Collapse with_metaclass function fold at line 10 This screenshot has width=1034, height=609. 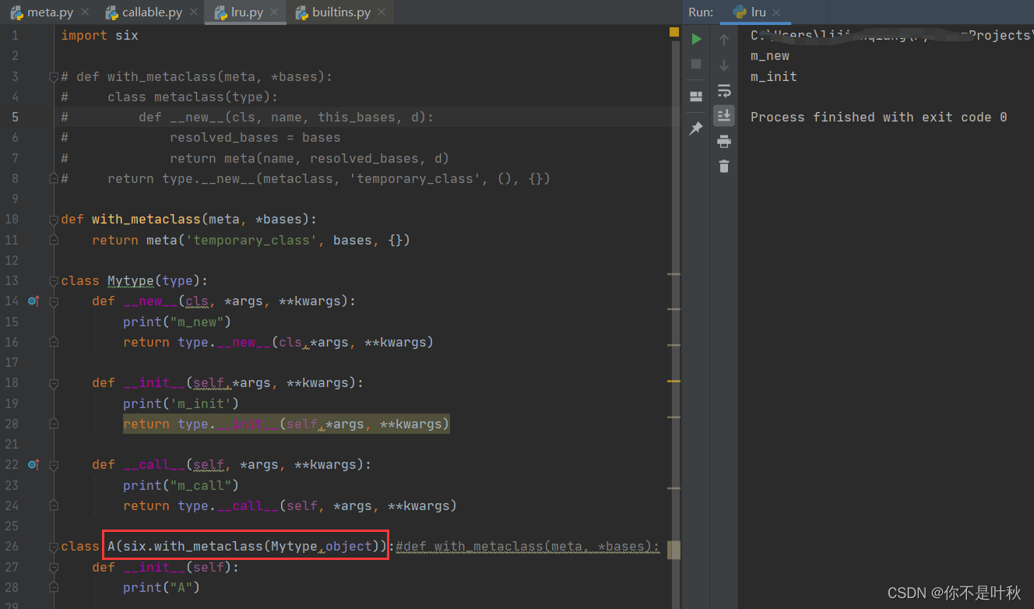tap(54, 220)
